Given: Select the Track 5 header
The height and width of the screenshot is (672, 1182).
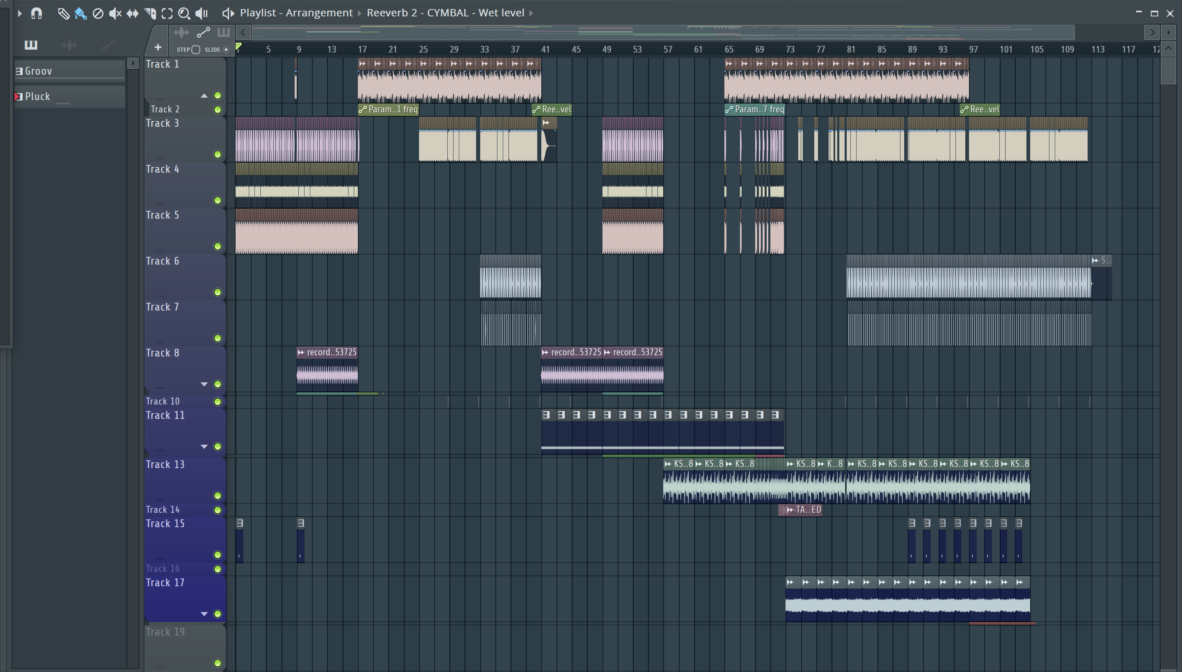Looking at the screenshot, I should pos(185,231).
